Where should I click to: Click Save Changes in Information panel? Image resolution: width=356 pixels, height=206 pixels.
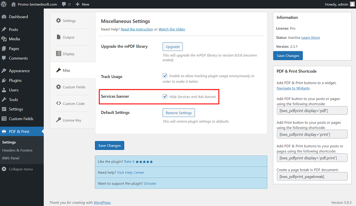(288, 56)
